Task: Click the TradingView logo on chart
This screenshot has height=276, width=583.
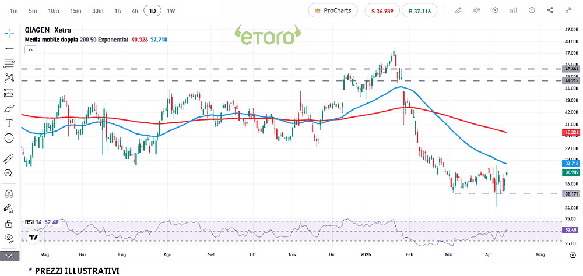Action: point(33,238)
